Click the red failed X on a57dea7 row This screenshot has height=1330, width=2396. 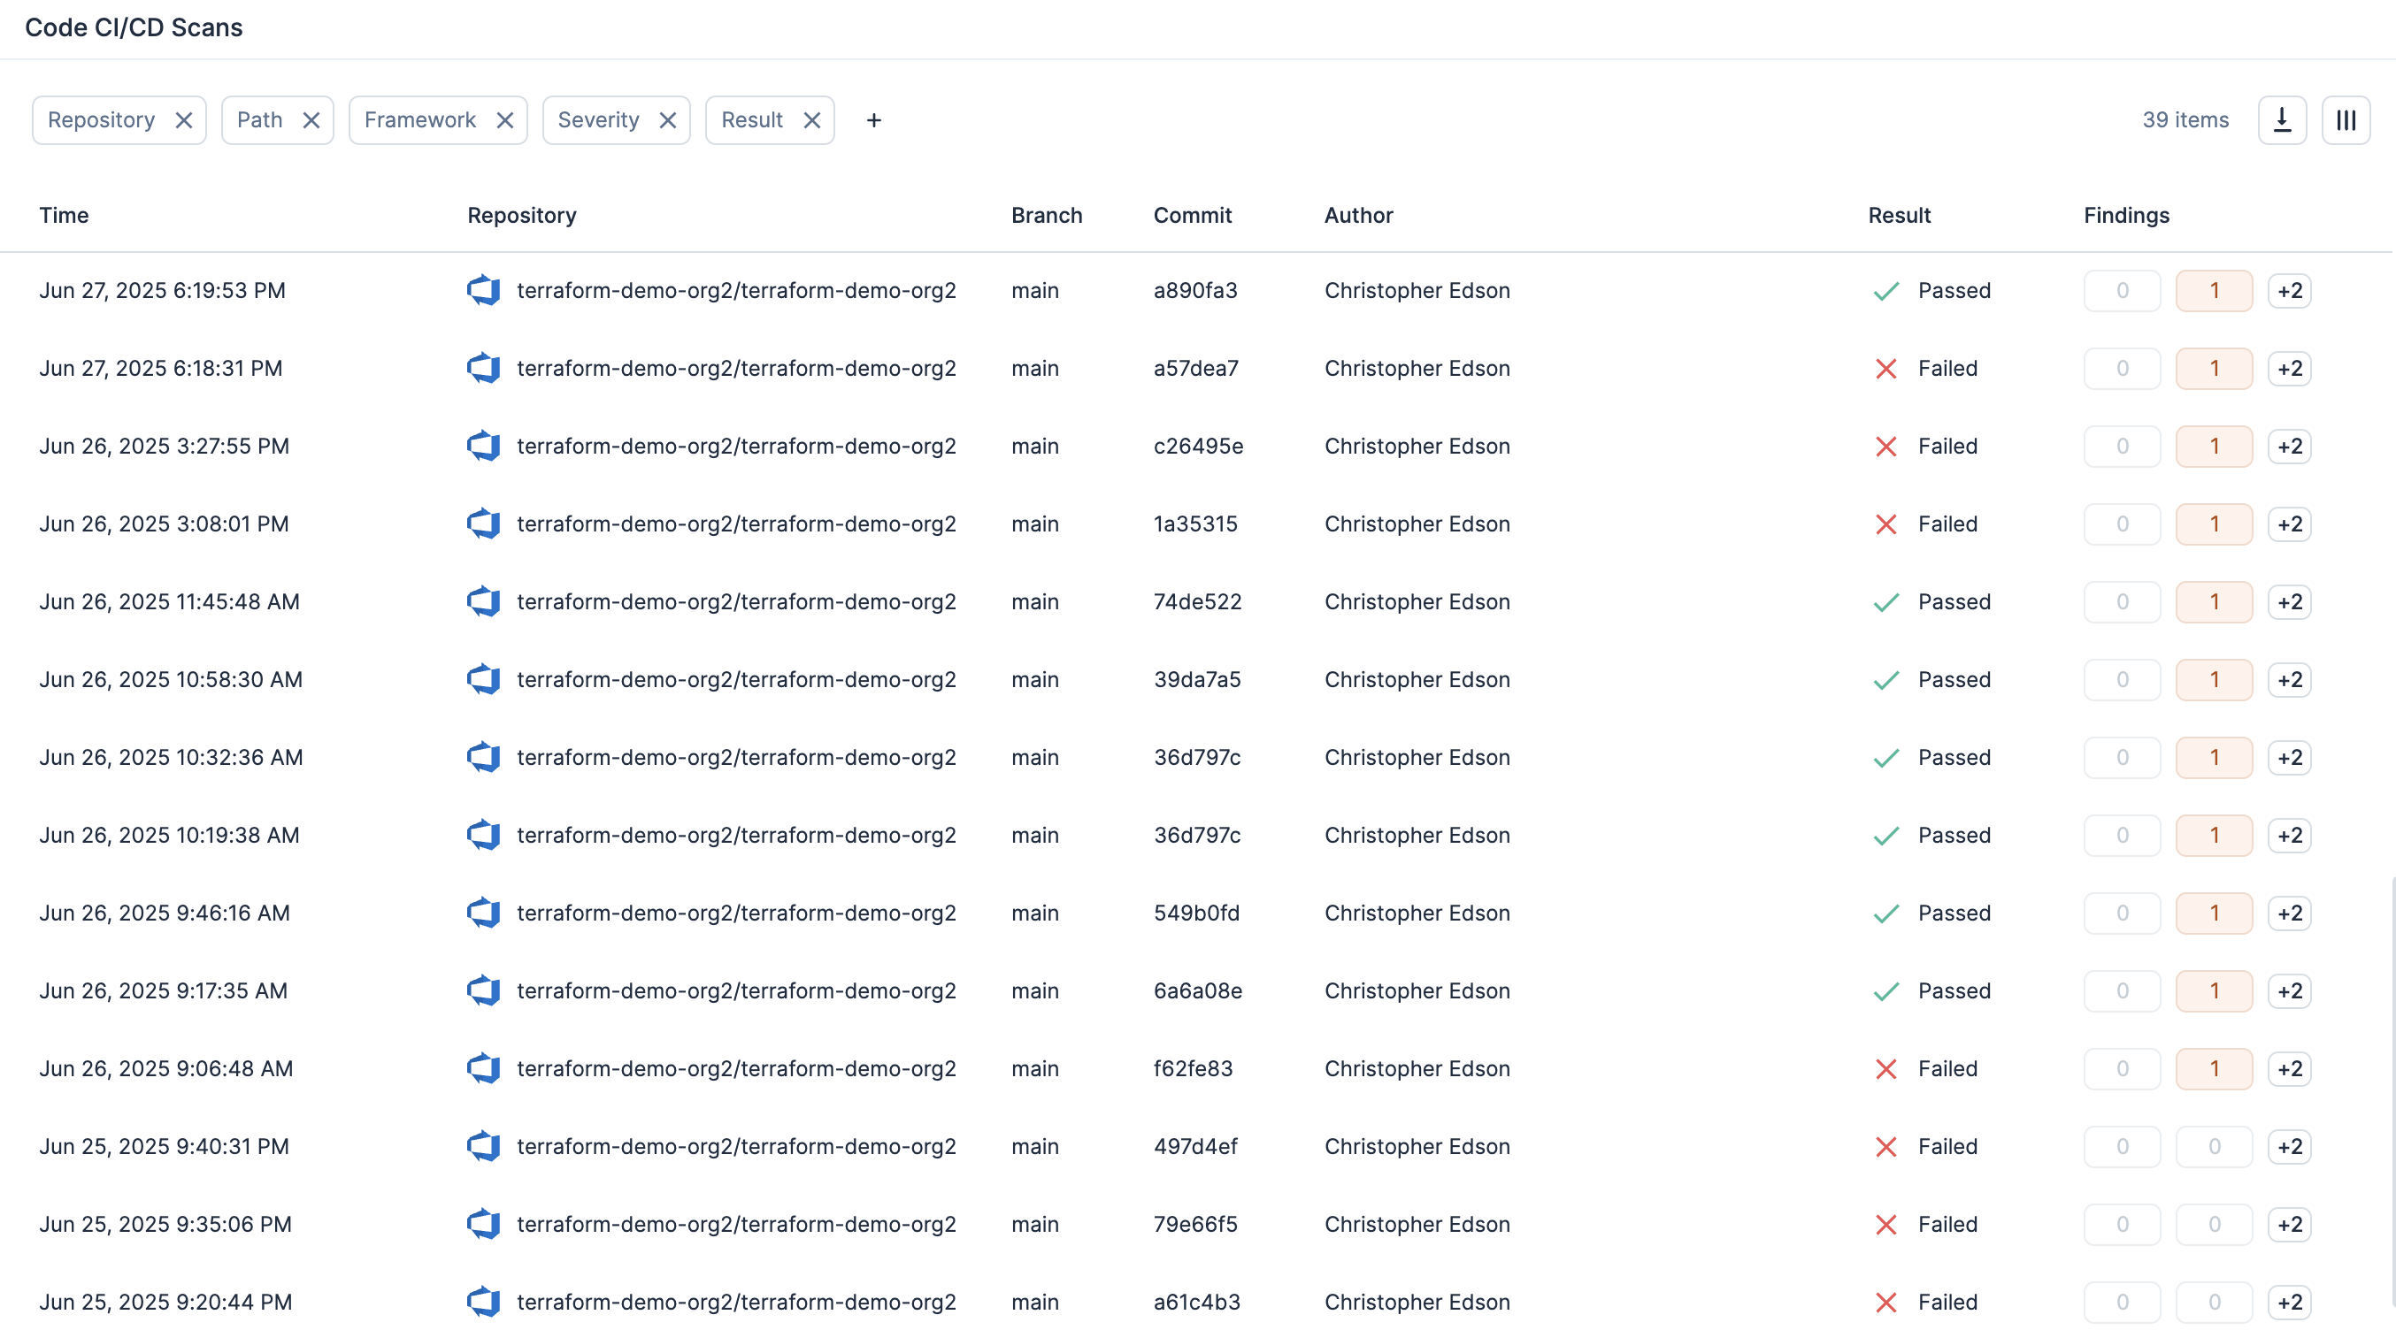click(x=1885, y=368)
